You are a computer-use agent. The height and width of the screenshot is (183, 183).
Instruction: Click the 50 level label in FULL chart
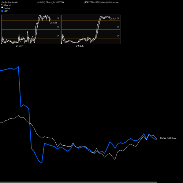[118, 27]
